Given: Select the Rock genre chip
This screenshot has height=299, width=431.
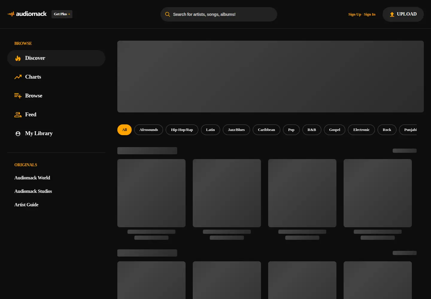Looking at the screenshot, I should pos(387,130).
